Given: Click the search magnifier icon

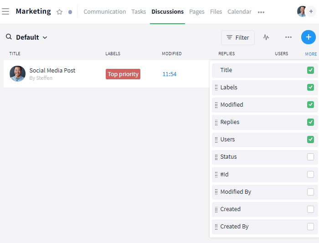Looking at the screenshot, I should [9, 37].
